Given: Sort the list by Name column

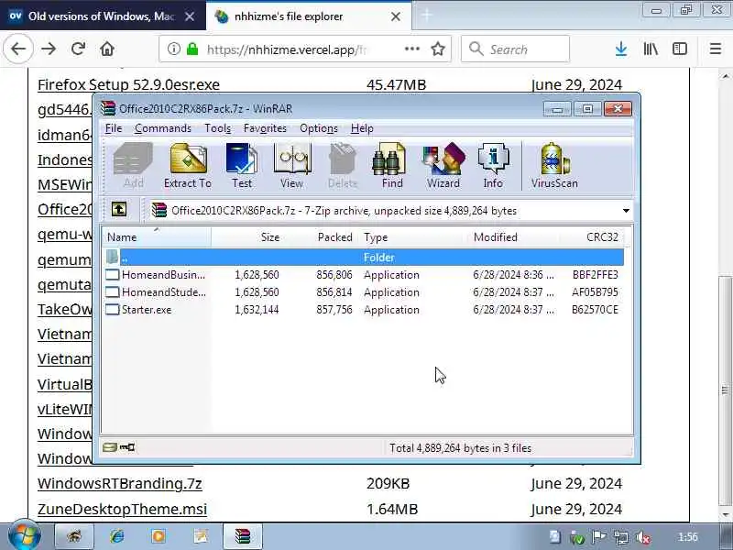Looking at the screenshot, I should (157, 237).
